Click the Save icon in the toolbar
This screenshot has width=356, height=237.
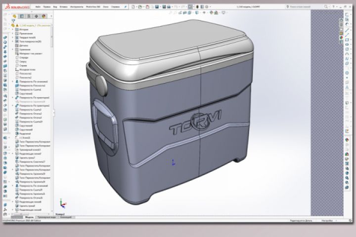[x=157, y=7]
